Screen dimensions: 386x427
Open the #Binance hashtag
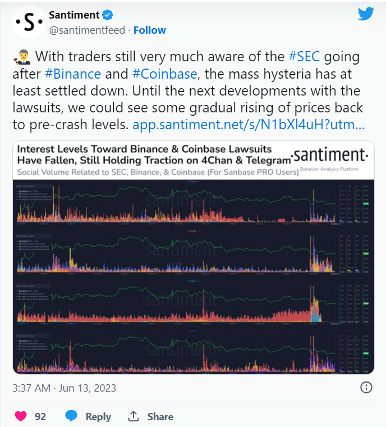point(73,74)
